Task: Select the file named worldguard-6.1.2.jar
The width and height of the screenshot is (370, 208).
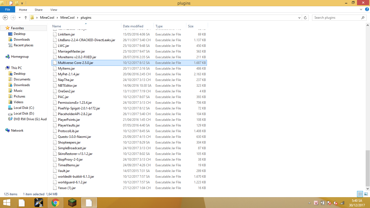Action: point(72,182)
